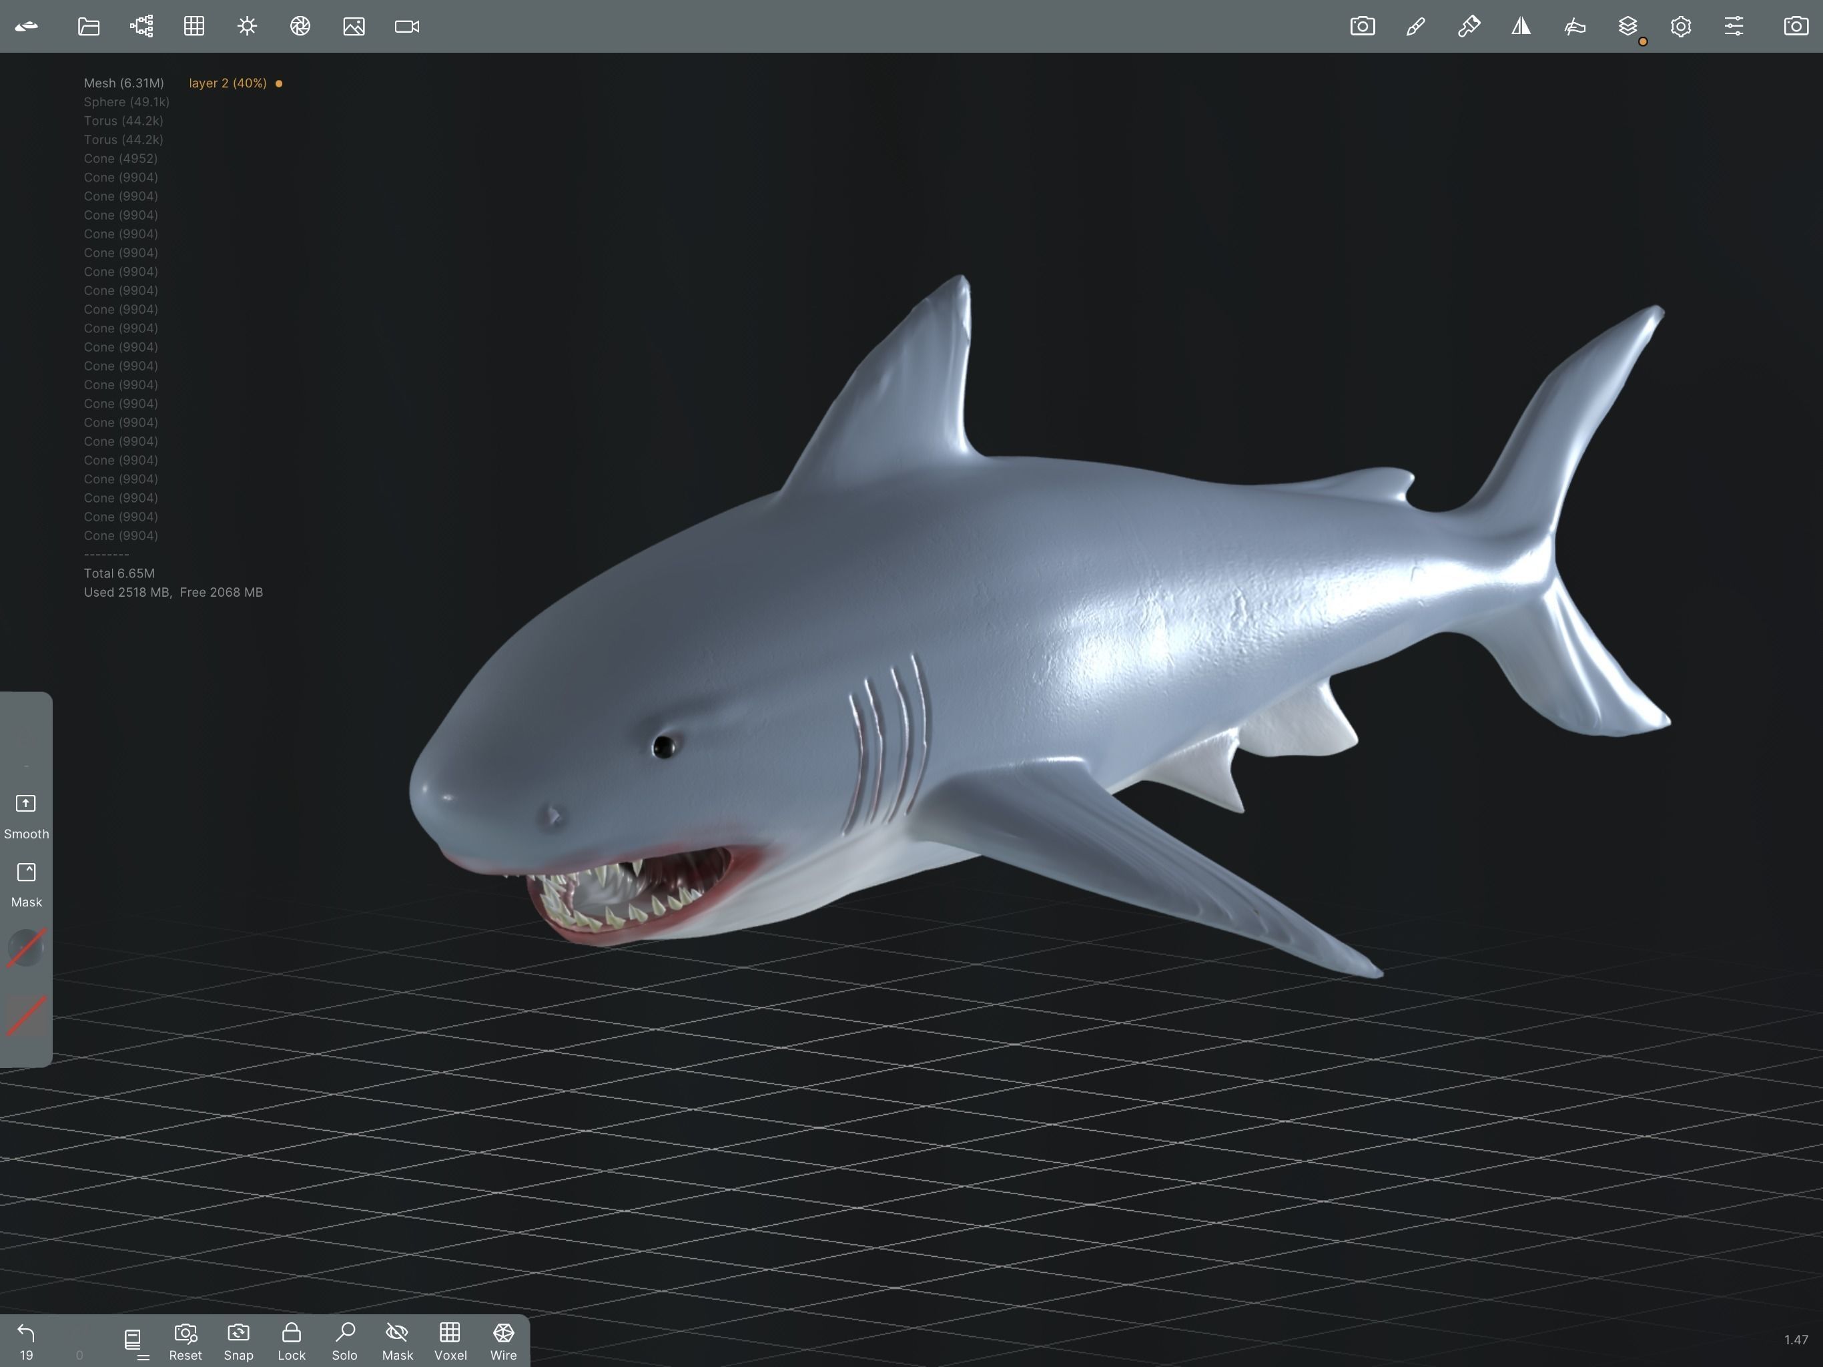Open the Symmetry triangle menu

(x=1521, y=27)
